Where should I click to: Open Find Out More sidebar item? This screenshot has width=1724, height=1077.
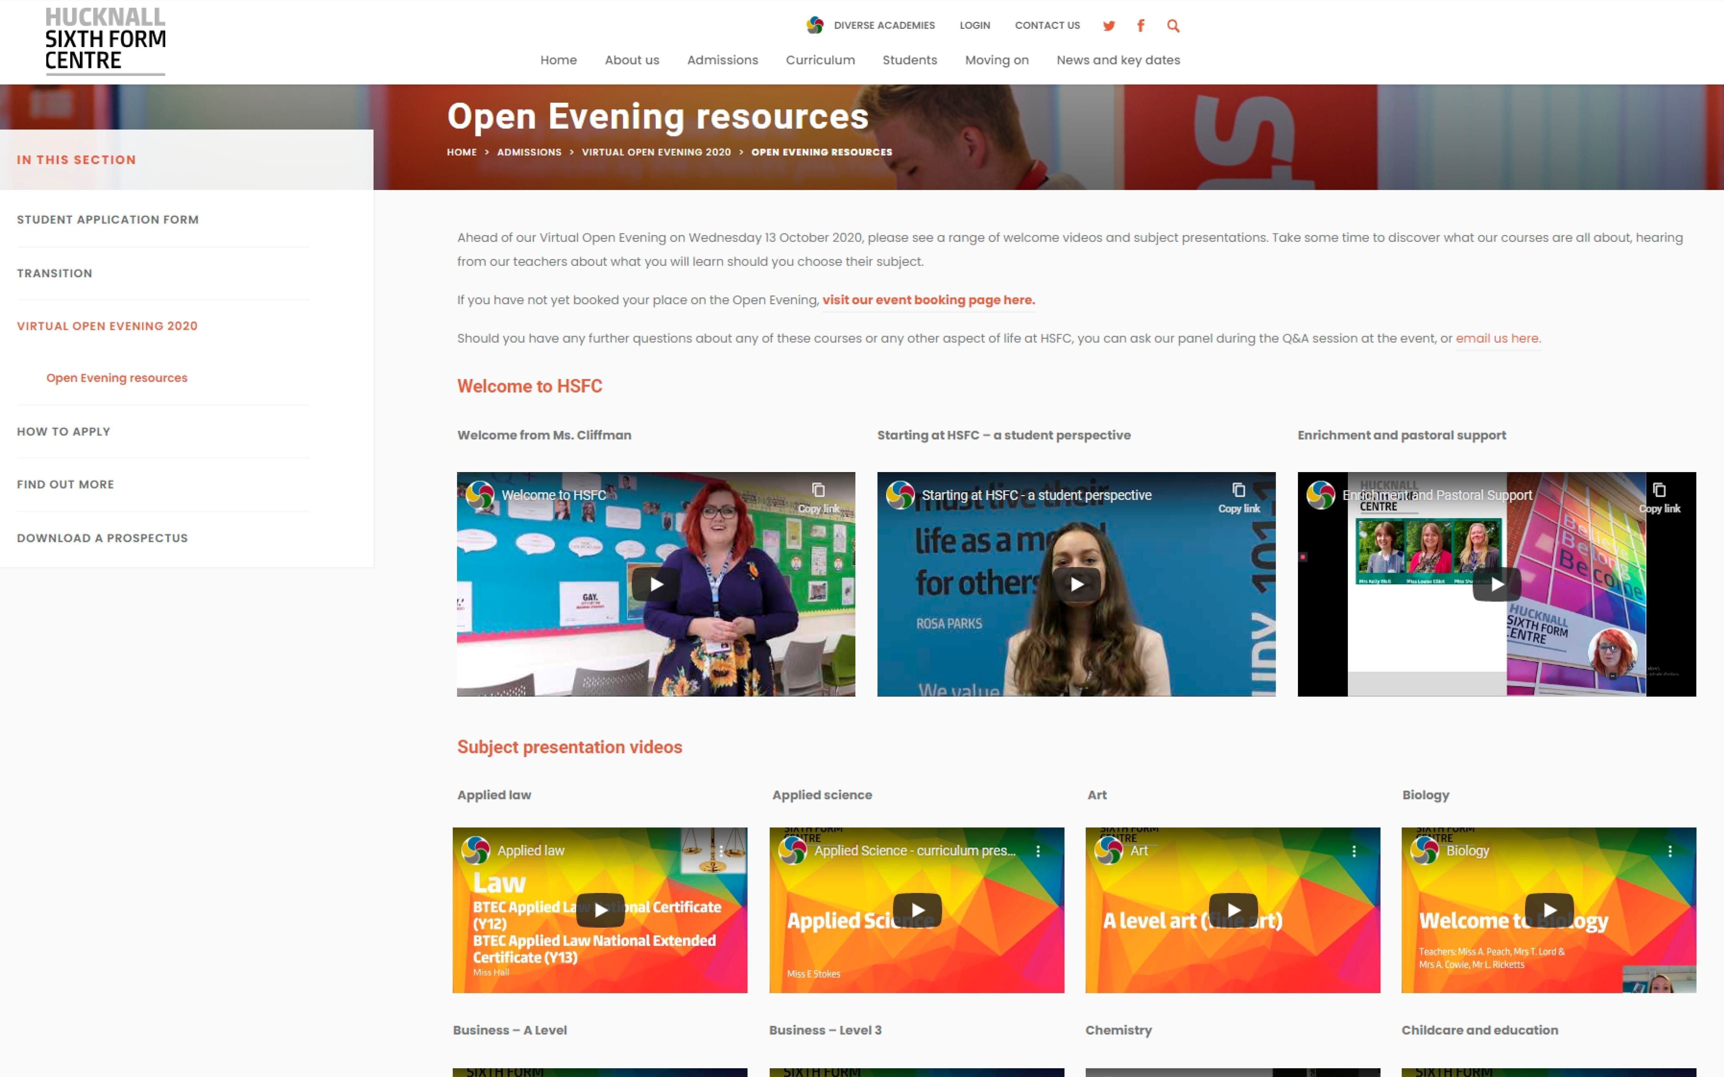[x=65, y=484]
